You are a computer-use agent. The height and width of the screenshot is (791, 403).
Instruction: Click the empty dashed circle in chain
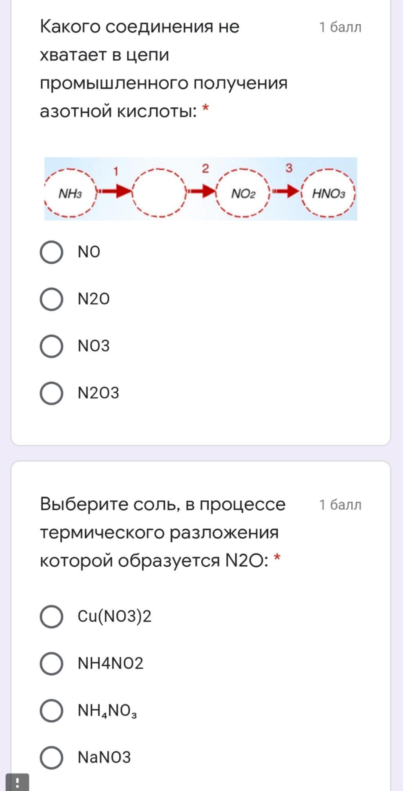(159, 193)
